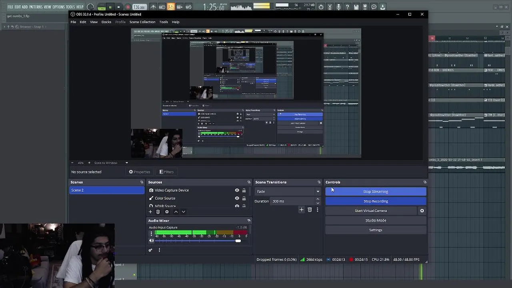Open Filters for selected source in OBS

tap(166, 172)
